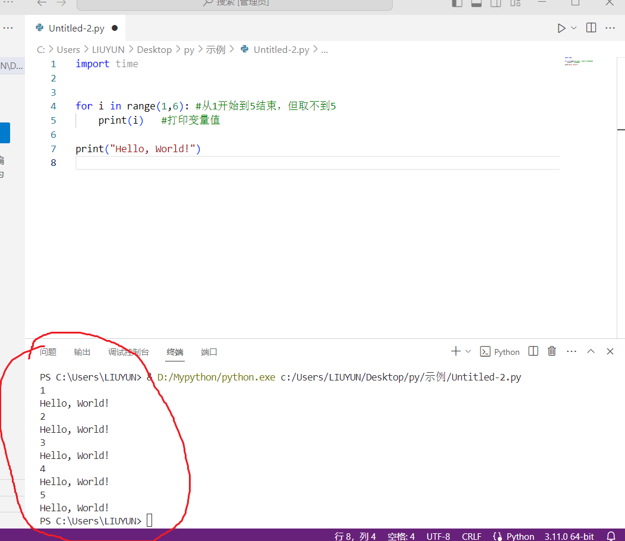Open the terminal panel more actions menu
625x541 pixels.
(571, 351)
